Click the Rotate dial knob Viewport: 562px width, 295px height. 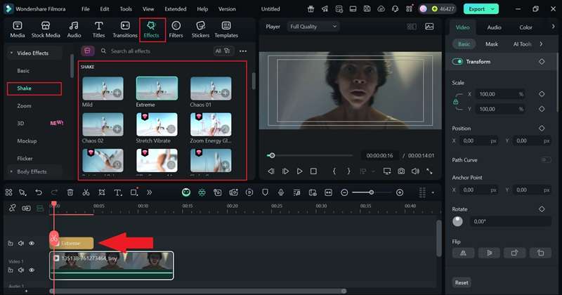click(x=457, y=221)
